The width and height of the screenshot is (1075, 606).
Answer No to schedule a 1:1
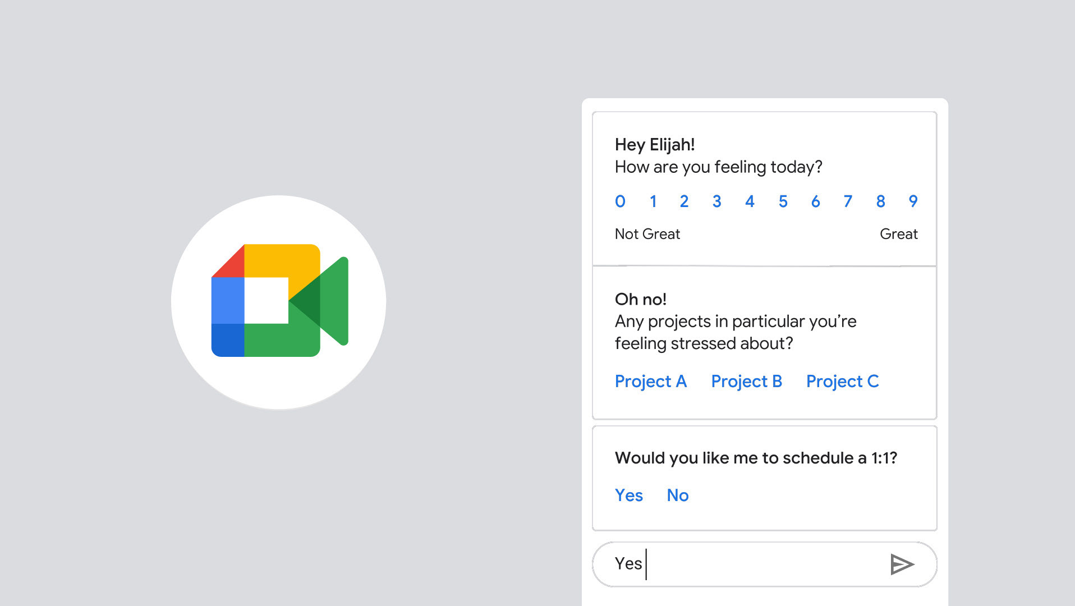678,495
